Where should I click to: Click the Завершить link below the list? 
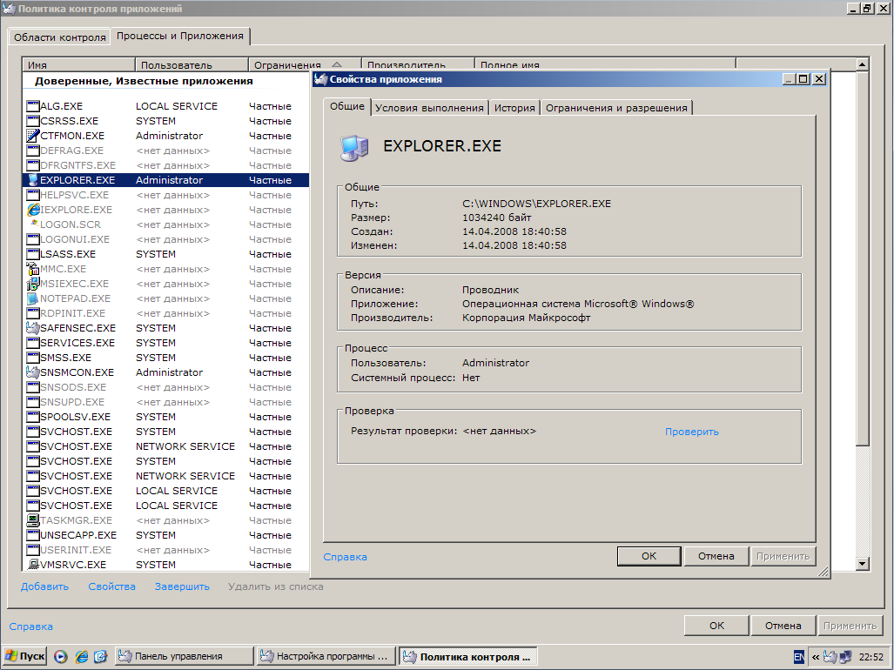182,586
